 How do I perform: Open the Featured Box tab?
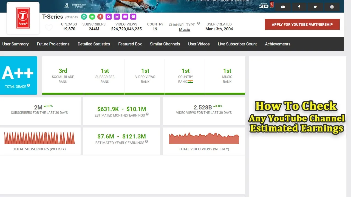pos(130,44)
